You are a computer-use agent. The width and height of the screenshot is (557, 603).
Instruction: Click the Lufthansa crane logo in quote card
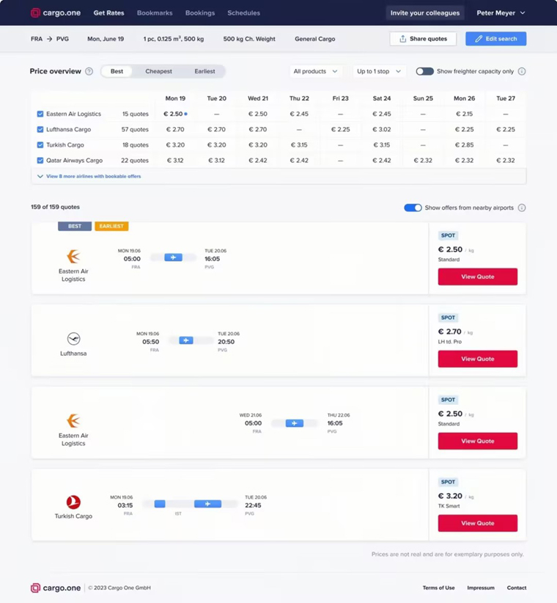(73, 339)
